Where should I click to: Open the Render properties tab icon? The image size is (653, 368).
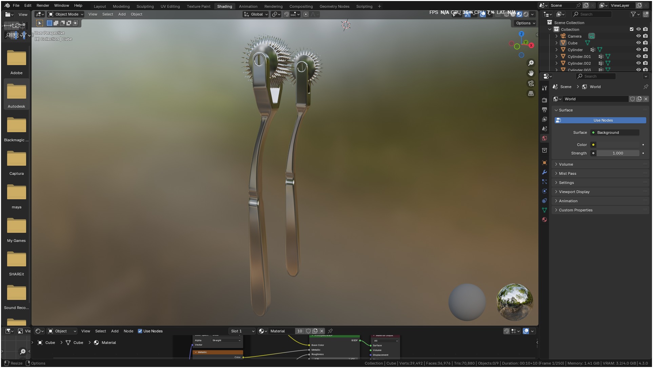[545, 100]
